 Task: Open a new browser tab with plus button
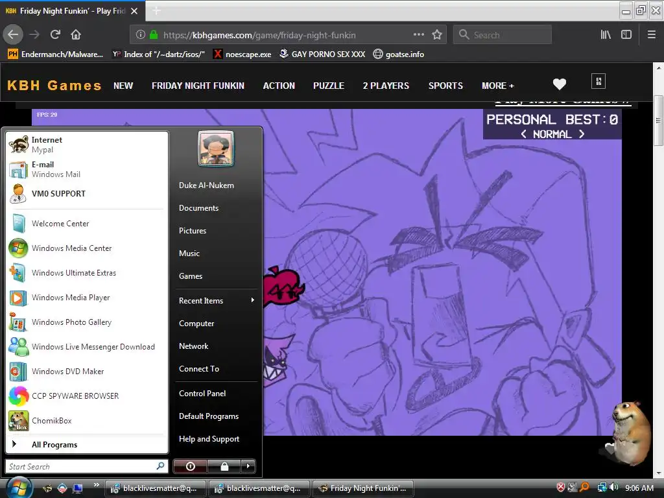(156, 11)
